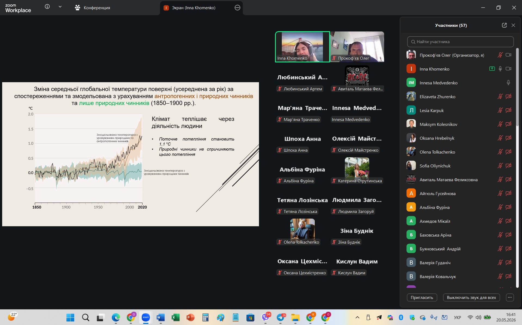Expand the dropdown arrow beside meeting info
The image size is (522, 325).
60,7
